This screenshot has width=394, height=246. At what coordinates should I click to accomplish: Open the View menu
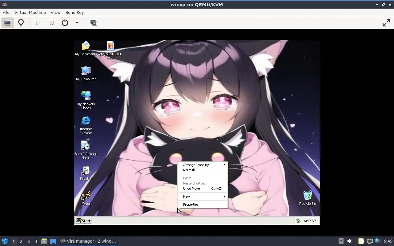coord(55,12)
